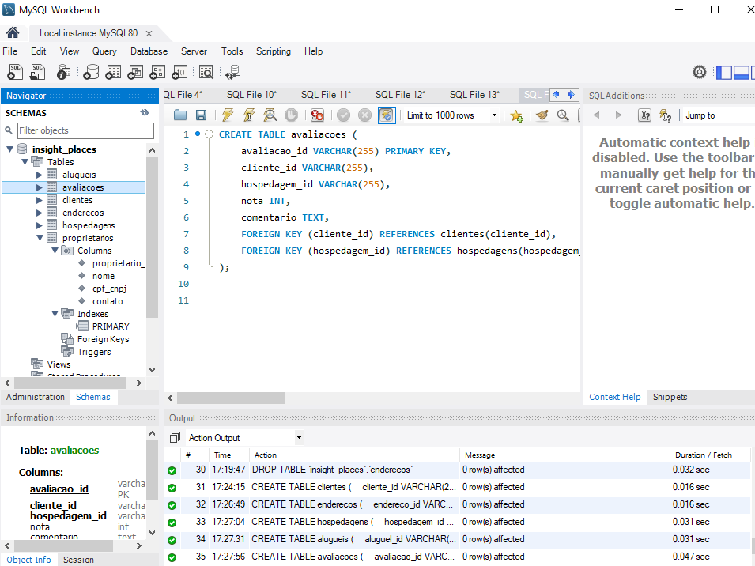Open the Scripting menu
The height and width of the screenshot is (566, 755).
(274, 51)
